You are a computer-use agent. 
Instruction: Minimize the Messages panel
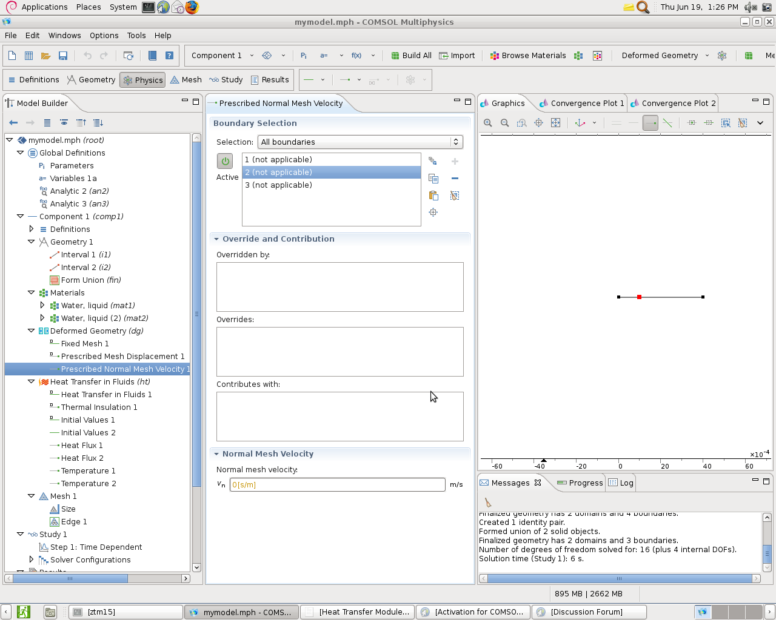pos(755,481)
